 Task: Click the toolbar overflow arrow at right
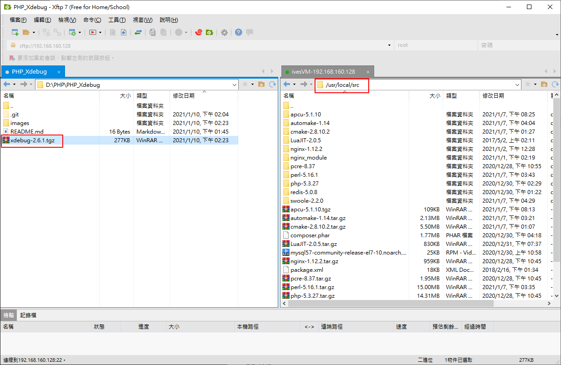pos(557,35)
